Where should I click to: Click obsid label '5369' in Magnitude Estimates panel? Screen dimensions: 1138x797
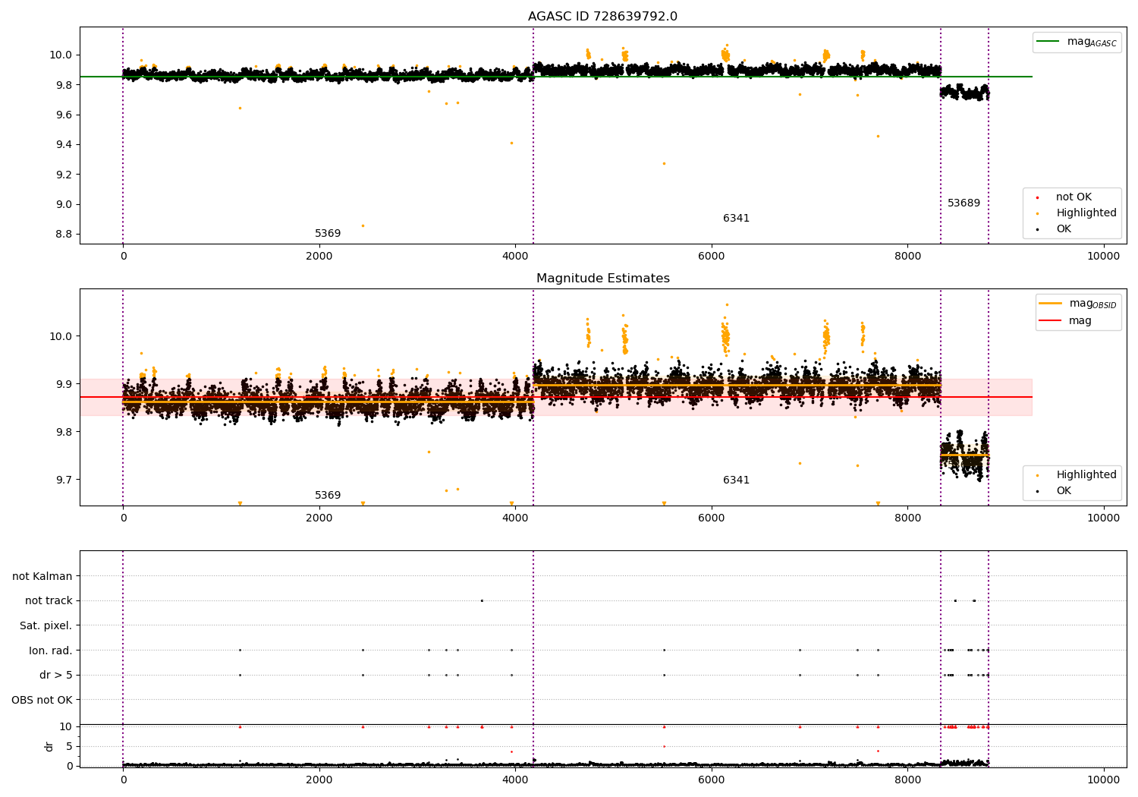[328, 495]
